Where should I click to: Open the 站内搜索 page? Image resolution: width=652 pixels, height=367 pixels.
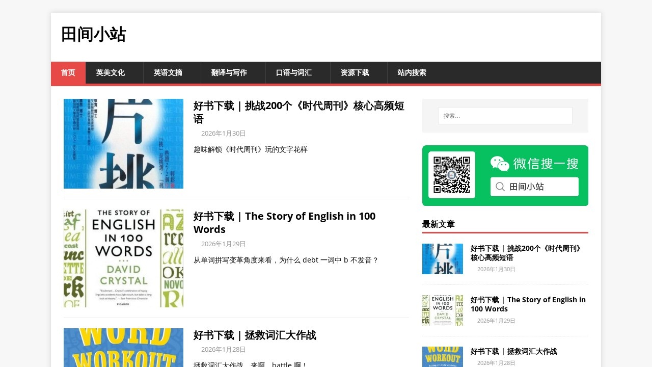point(412,73)
